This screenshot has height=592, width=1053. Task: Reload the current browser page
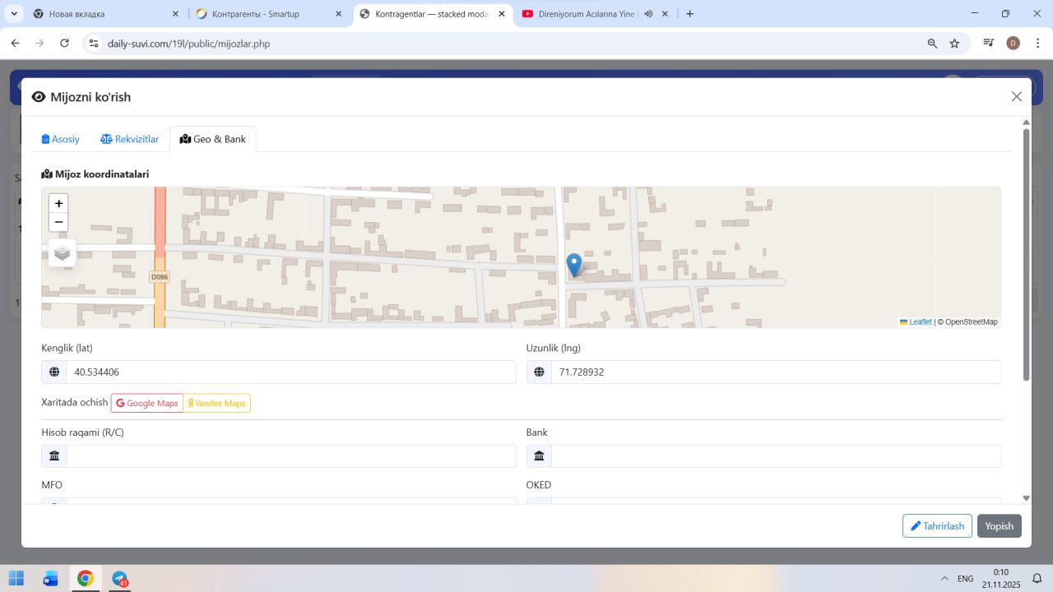(x=65, y=44)
